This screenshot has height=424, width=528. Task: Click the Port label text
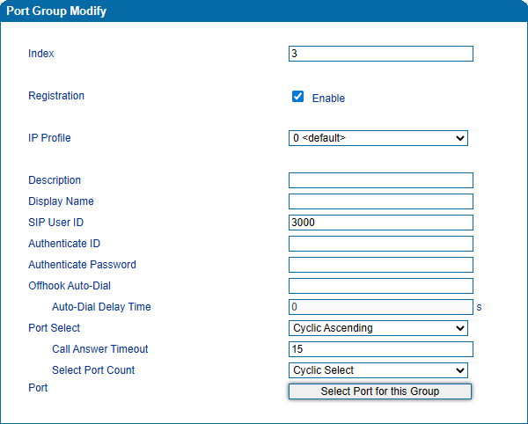(39, 387)
